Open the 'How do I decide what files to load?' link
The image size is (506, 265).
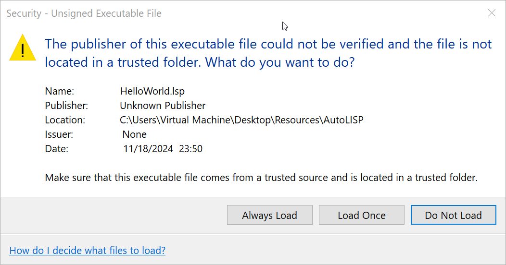coord(87,250)
